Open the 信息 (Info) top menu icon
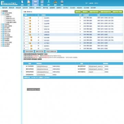Image resolution: width=124 pixels, height=124 pixels. (x=29, y=3)
